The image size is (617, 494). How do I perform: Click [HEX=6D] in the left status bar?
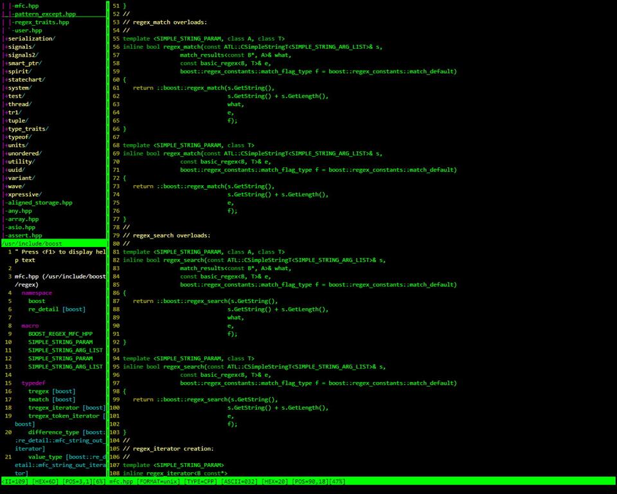(x=45, y=481)
